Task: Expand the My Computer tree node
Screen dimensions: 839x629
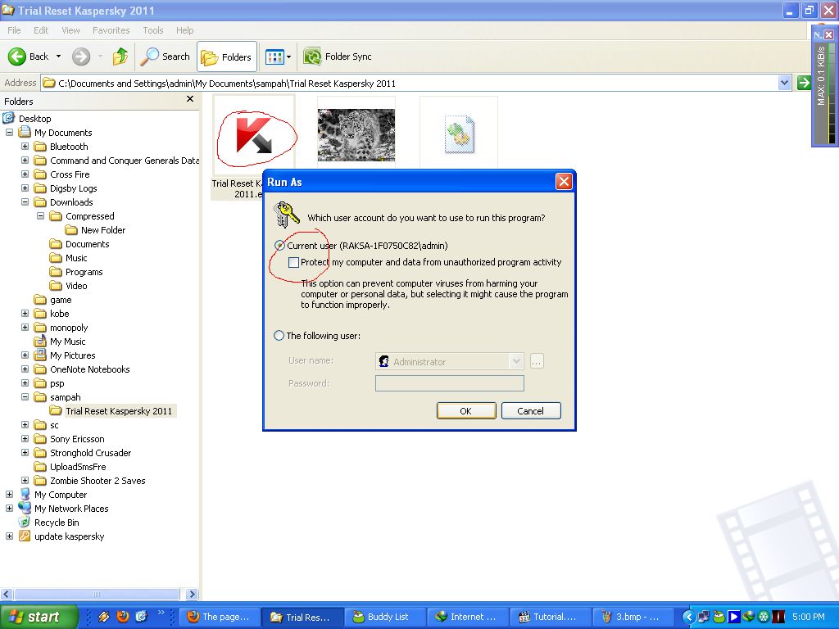Action: point(9,494)
